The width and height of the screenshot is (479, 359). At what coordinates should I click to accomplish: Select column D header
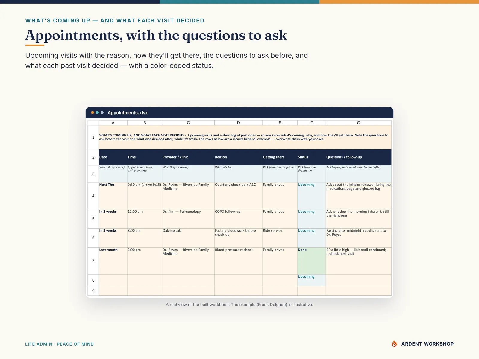coord(239,123)
